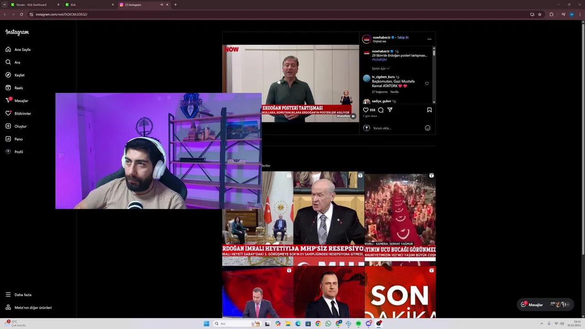This screenshot has width=585, height=329.
Task: Open the MHP'siz Resepsiyon reel thumbnail
Action: (x=329, y=218)
